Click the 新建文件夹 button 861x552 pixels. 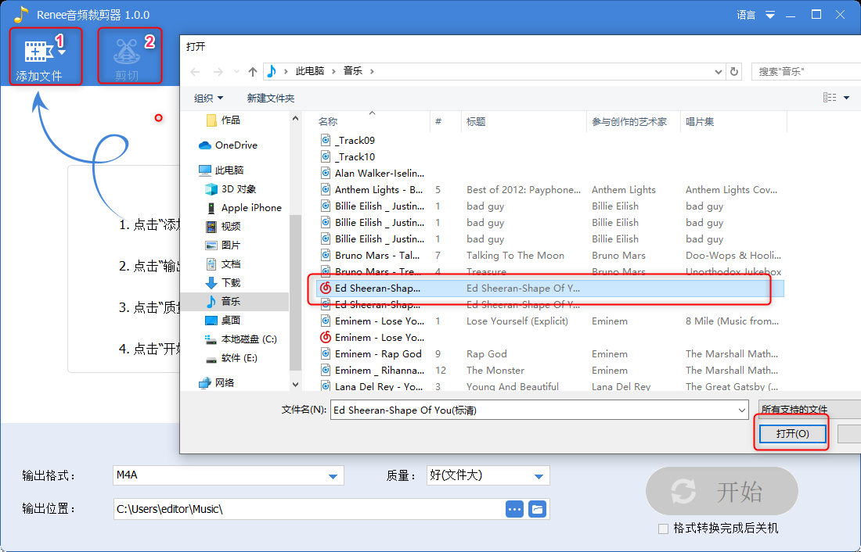[271, 99]
